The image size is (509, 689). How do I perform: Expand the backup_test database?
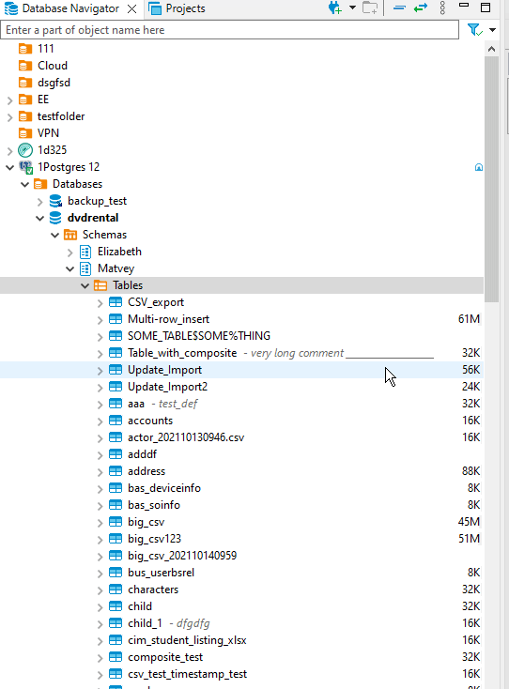click(40, 202)
